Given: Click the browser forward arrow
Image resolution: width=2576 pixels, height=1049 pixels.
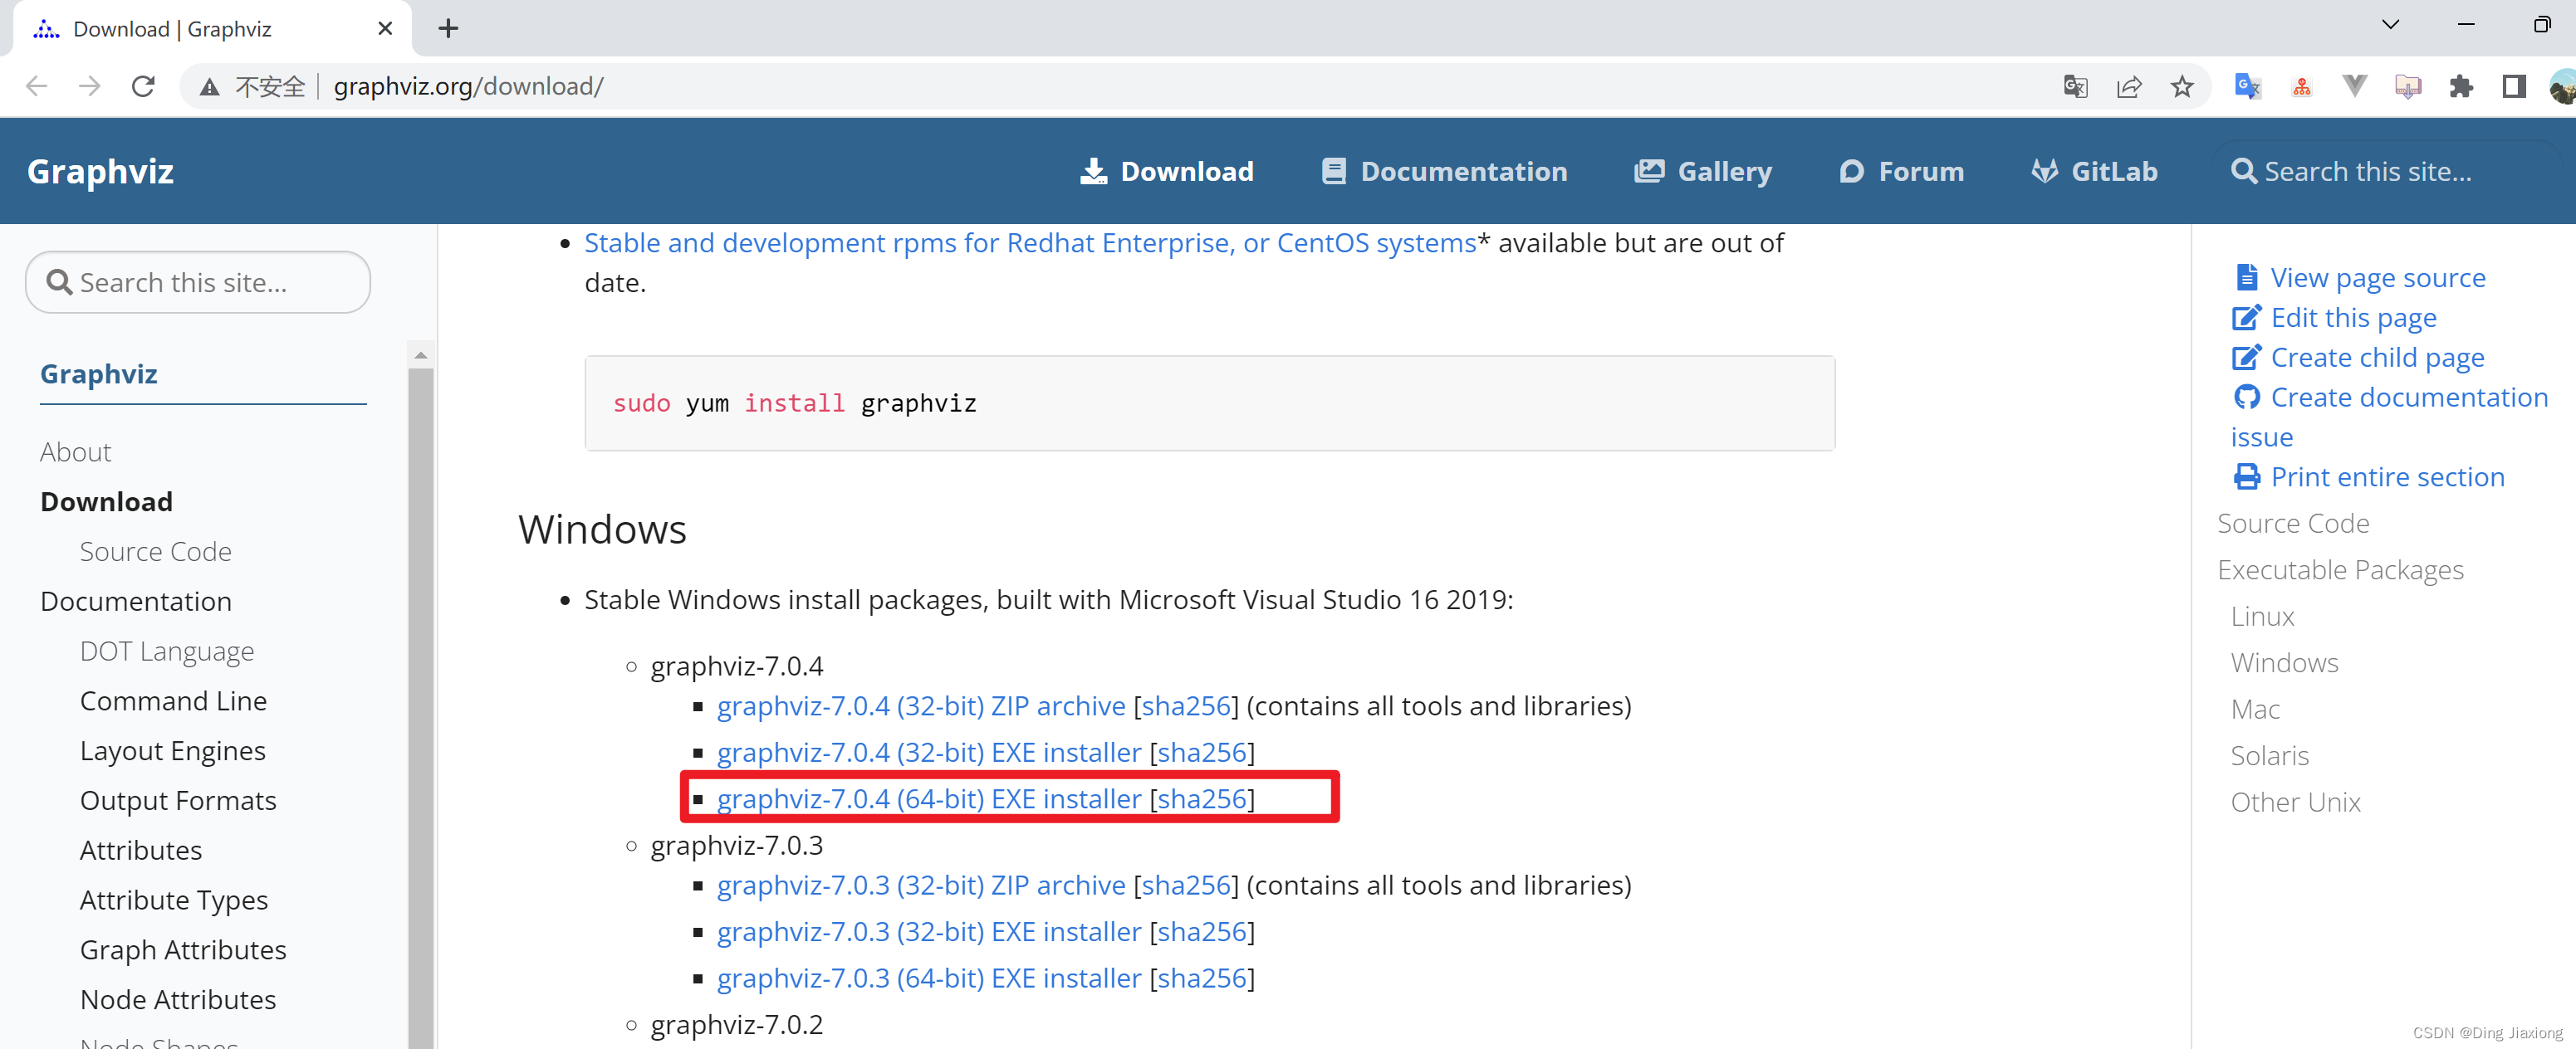Looking at the screenshot, I should [x=90, y=87].
